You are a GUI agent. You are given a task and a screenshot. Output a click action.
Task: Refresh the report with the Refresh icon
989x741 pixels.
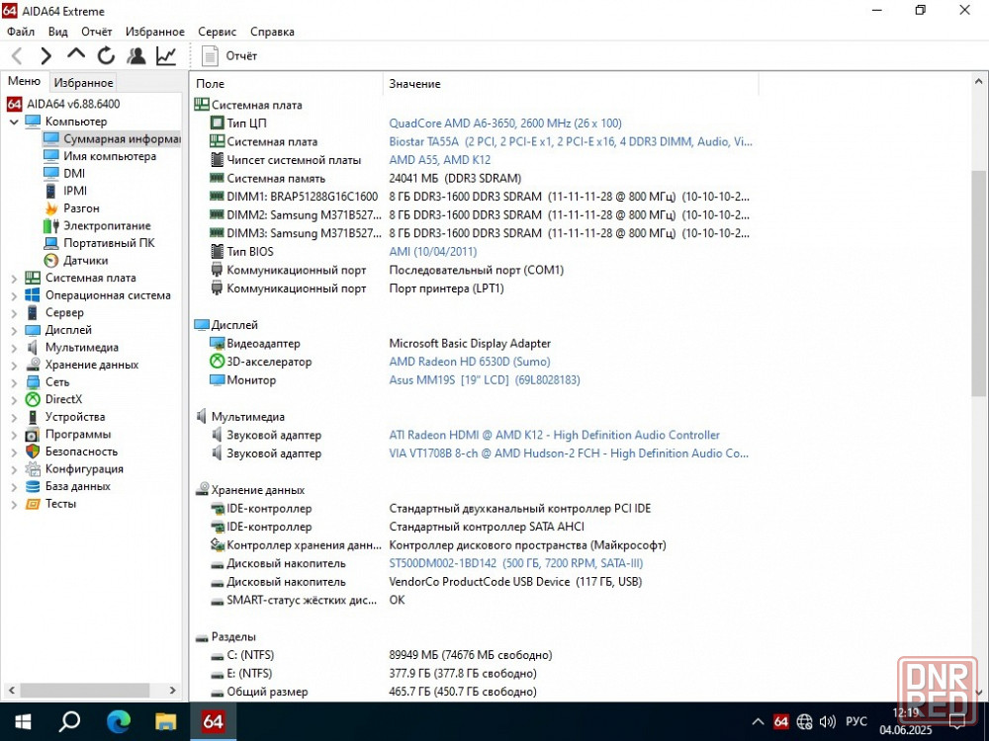106,56
